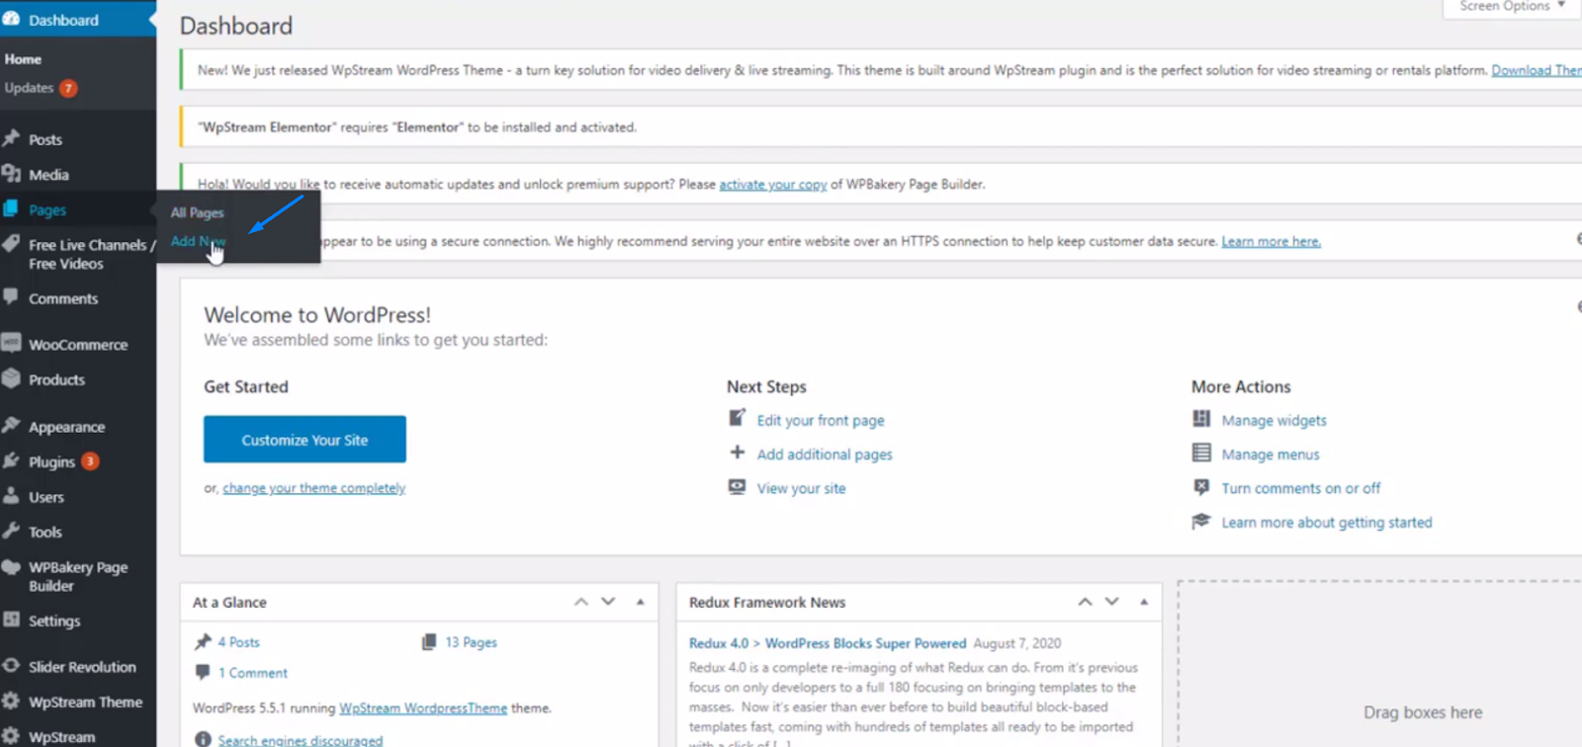1582x747 pixels.
Task: Collapse the Redux Framework News panel
Action: click(x=1144, y=602)
